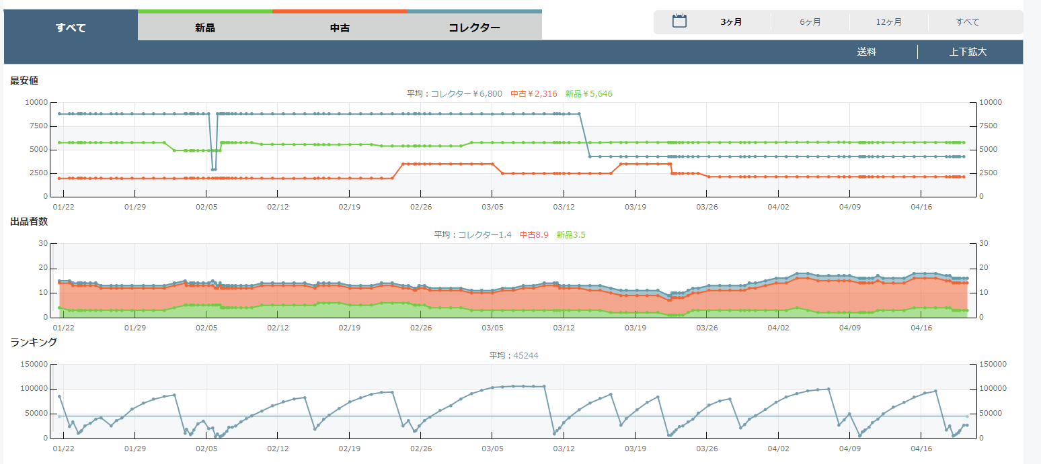Toggle the 送料 option
Screen dimensions: 1041x464
point(866,52)
